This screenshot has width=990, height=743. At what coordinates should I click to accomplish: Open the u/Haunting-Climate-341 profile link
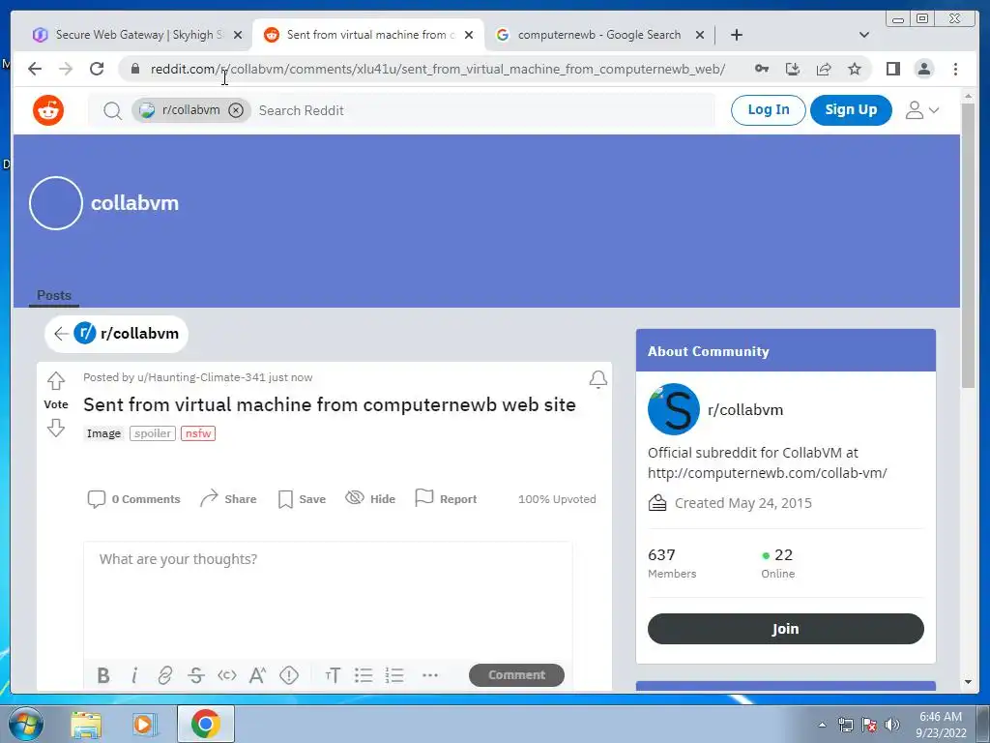click(x=201, y=377)
